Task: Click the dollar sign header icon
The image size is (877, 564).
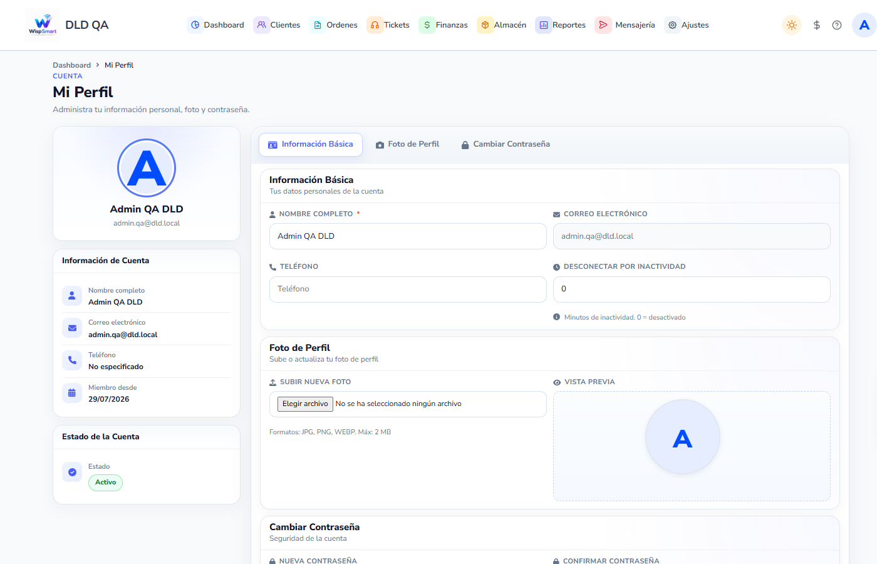Action: [817, 25]
